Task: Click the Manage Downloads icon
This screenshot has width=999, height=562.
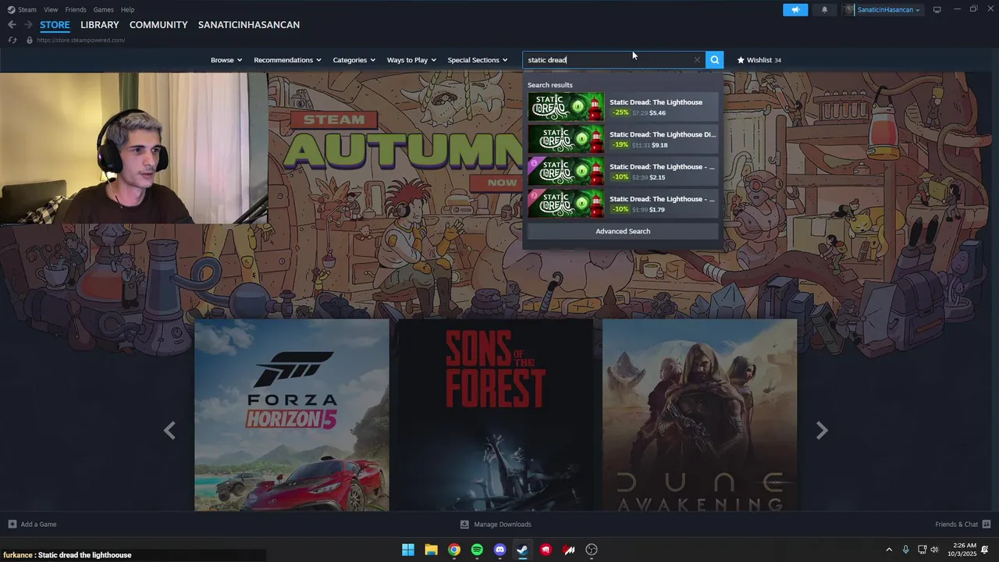Action: (464, 525)
